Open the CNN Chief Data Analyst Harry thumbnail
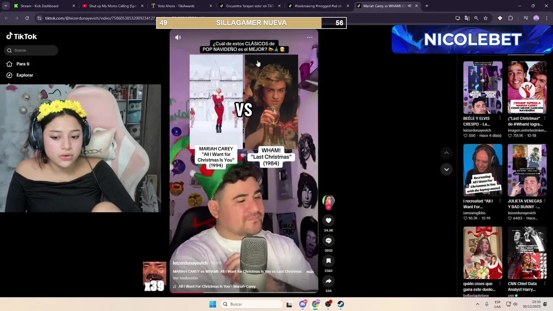Image resolution: width=553 pixels, height=311 pixels. tap(527, 253)
